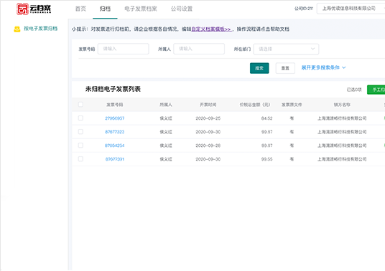This screenshot has width=385, height=271.
Task: Open the 自定义档案模板 link
Action: (211, 29)
